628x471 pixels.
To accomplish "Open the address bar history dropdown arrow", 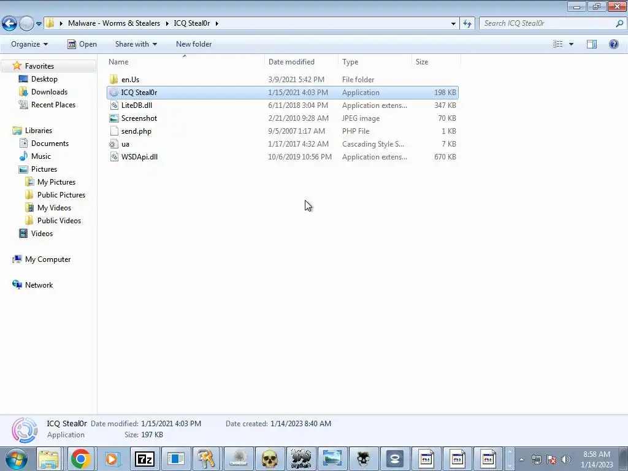I will pyautogui.click(x=453, y=23).
